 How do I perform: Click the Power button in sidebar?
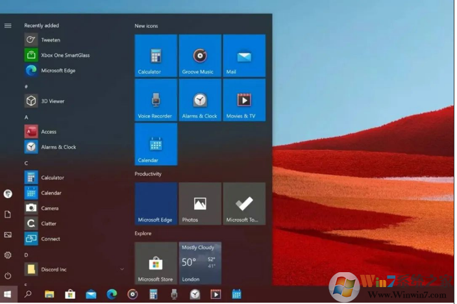pyautogui.click(x=8, y=276)
